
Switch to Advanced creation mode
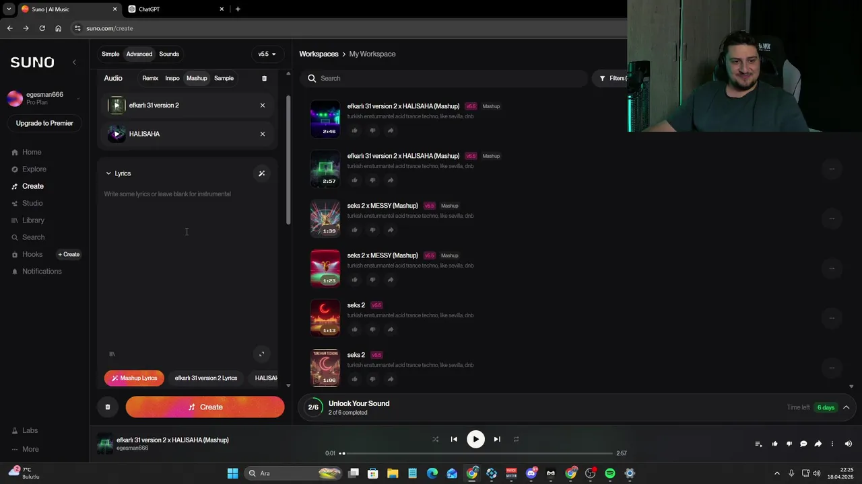[139, 54]
